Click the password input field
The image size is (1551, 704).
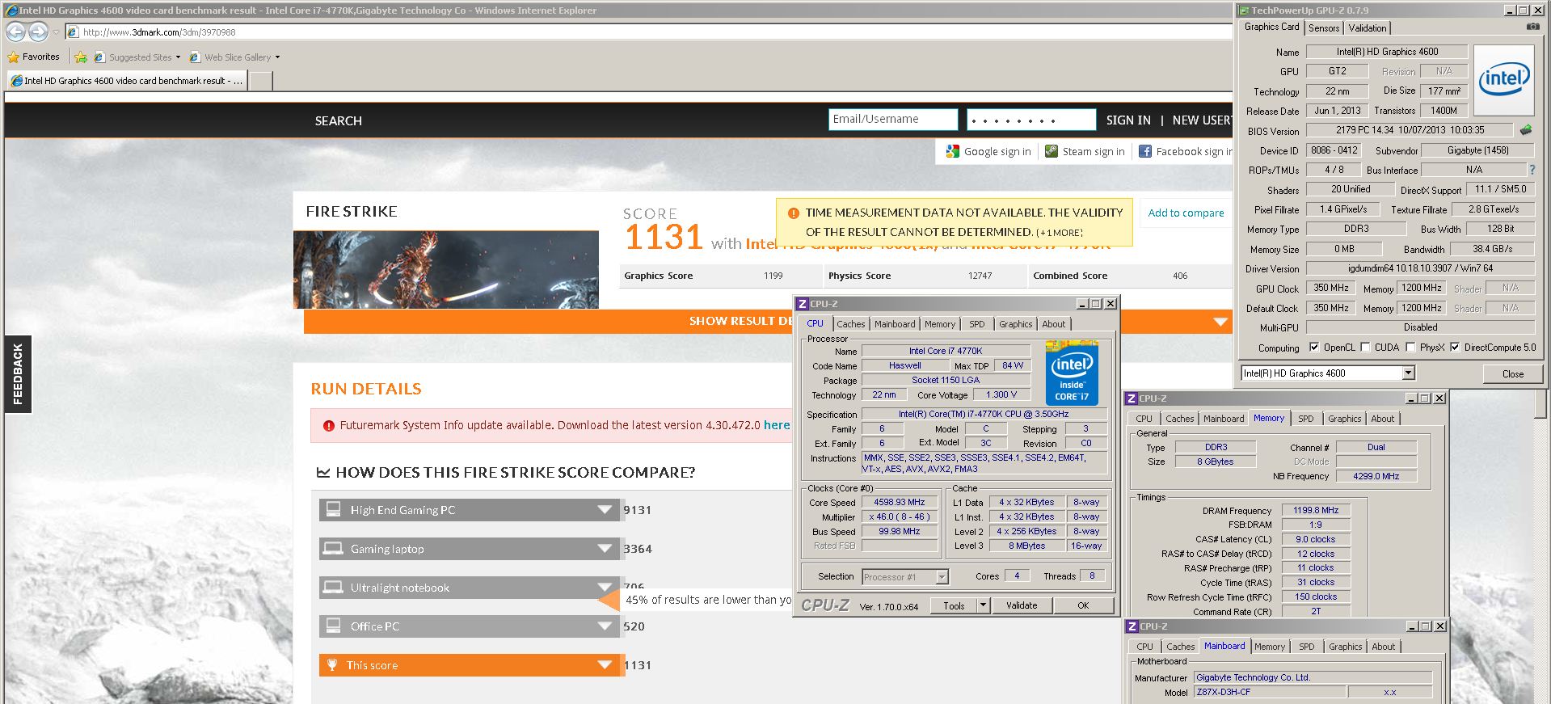click(1031, 120)
